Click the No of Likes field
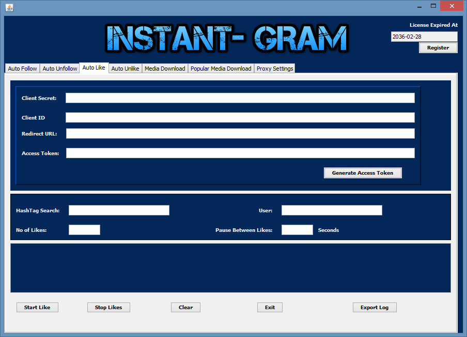Viewport: 467px width, 337px height. coord(84,230)
